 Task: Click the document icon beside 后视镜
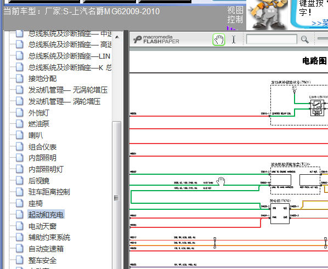(x=20, y=181)
